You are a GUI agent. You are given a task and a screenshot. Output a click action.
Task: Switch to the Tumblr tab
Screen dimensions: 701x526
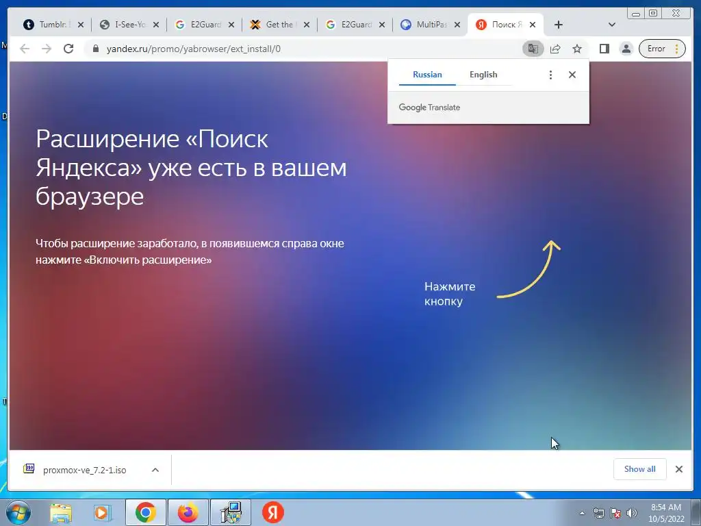point(47,25)
